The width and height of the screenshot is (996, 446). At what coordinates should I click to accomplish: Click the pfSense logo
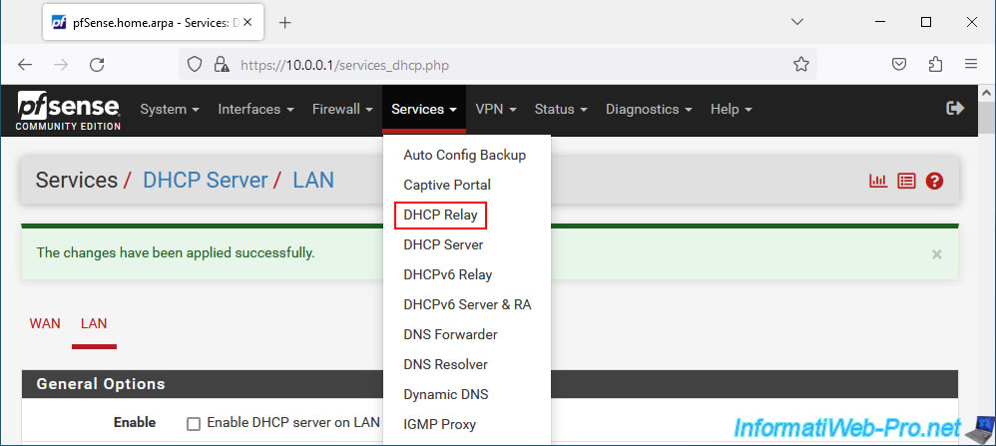pos(69,111)
